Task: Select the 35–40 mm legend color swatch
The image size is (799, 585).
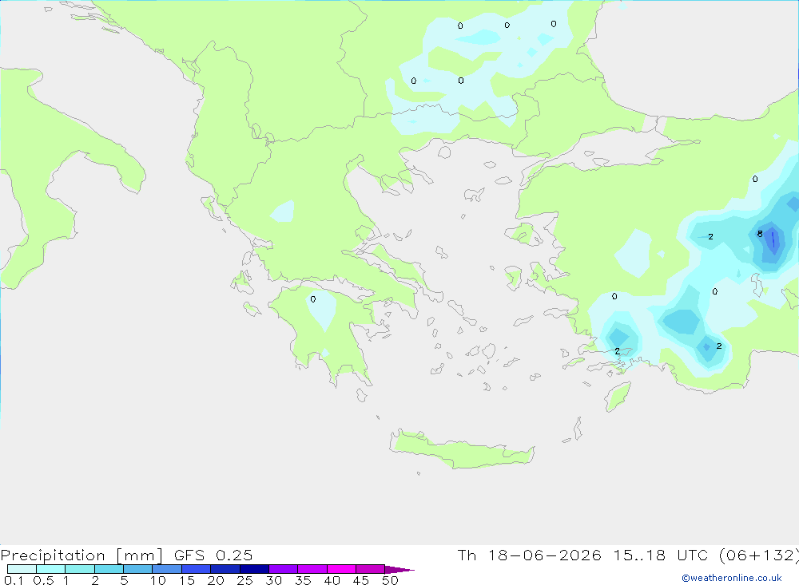Action: 312,569
